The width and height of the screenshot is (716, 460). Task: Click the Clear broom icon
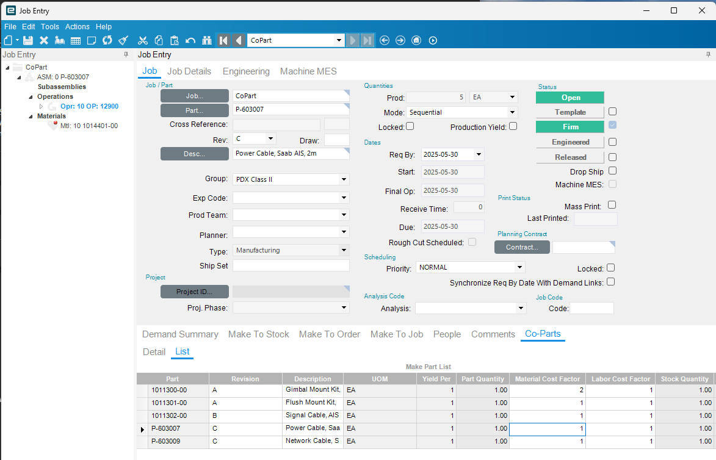click(123, 41)
